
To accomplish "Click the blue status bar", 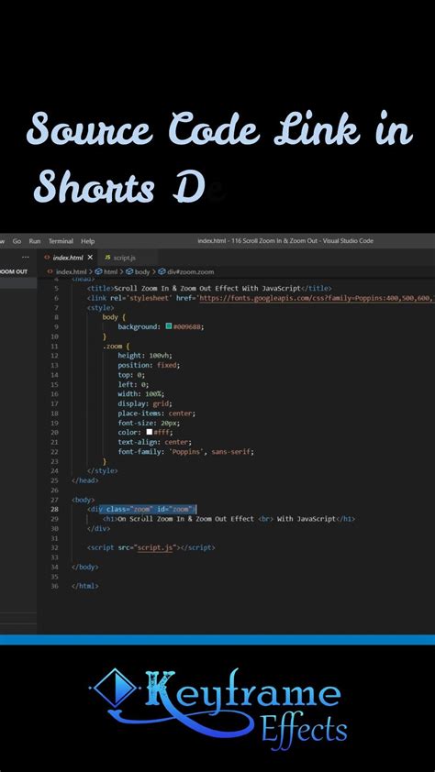I will coord(217,640).
